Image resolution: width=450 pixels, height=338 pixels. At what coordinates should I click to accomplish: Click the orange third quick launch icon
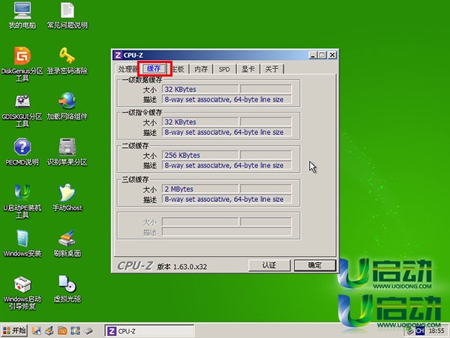(x=62, y=330)
